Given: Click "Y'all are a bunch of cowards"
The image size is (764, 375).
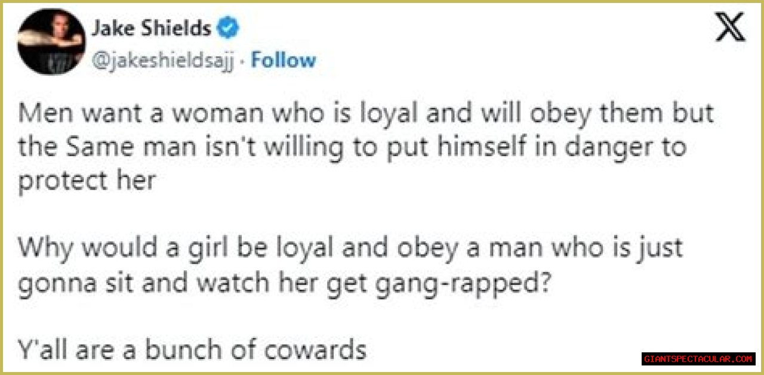Looking at the screenshot, I should (192, 350).
